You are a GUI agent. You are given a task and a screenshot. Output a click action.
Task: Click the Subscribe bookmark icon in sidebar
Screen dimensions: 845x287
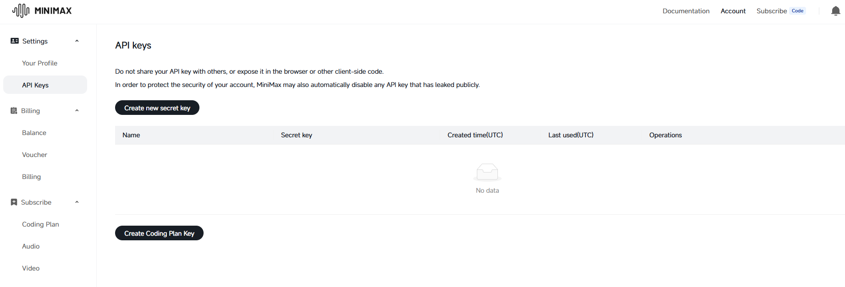tap(14, 202)
